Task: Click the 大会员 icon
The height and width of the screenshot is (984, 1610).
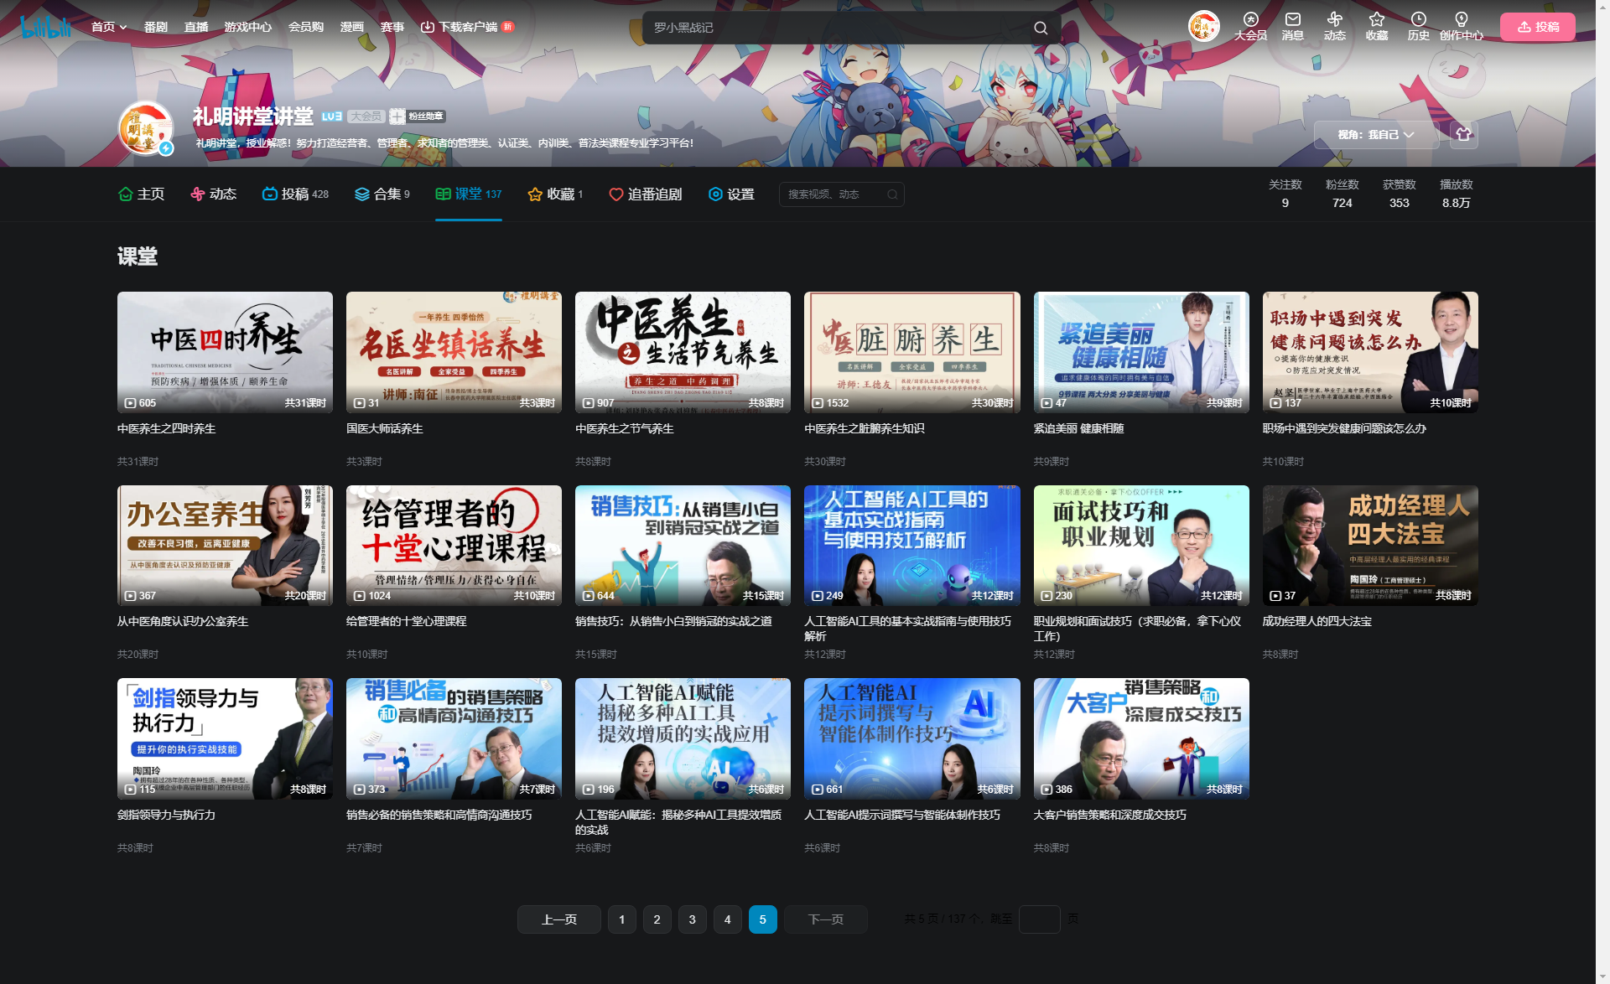Action: pos(1249,26)
